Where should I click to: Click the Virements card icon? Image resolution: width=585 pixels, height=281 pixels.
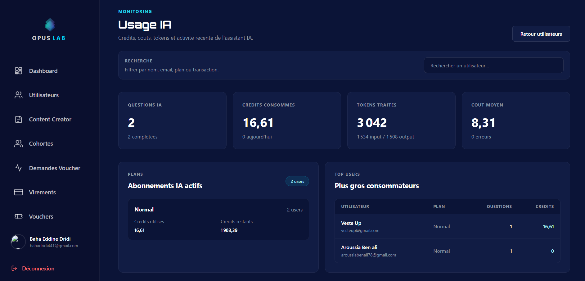[19, 192]
